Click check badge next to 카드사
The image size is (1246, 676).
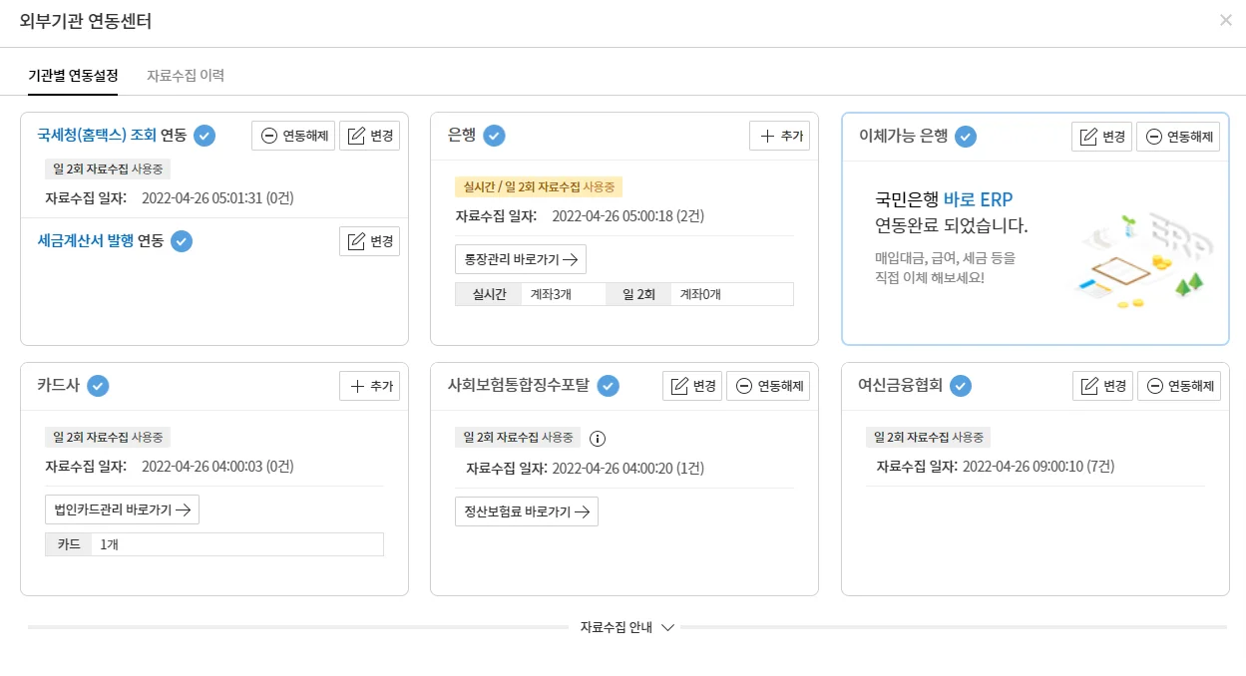(x=98, y=386)
